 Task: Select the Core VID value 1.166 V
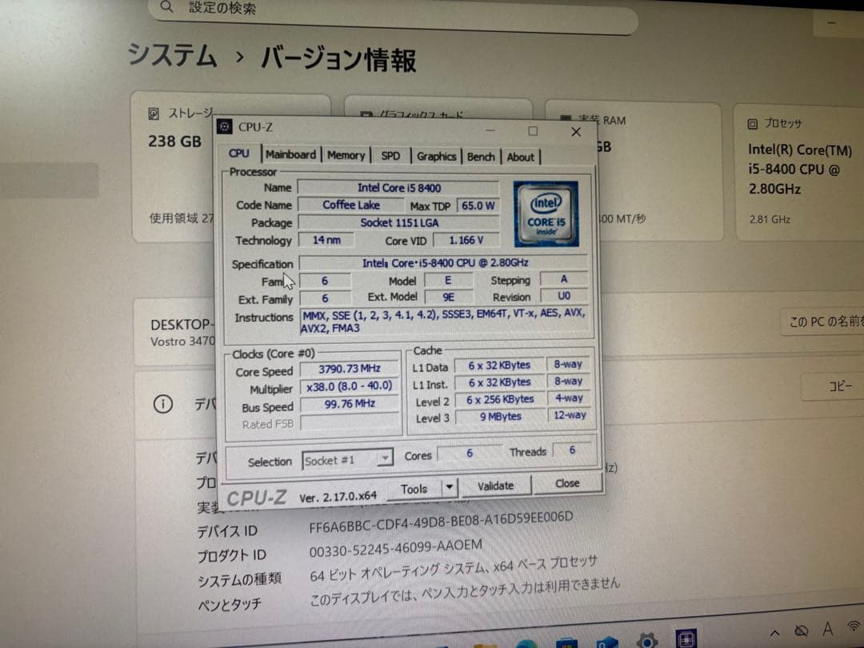coord(466,240)
